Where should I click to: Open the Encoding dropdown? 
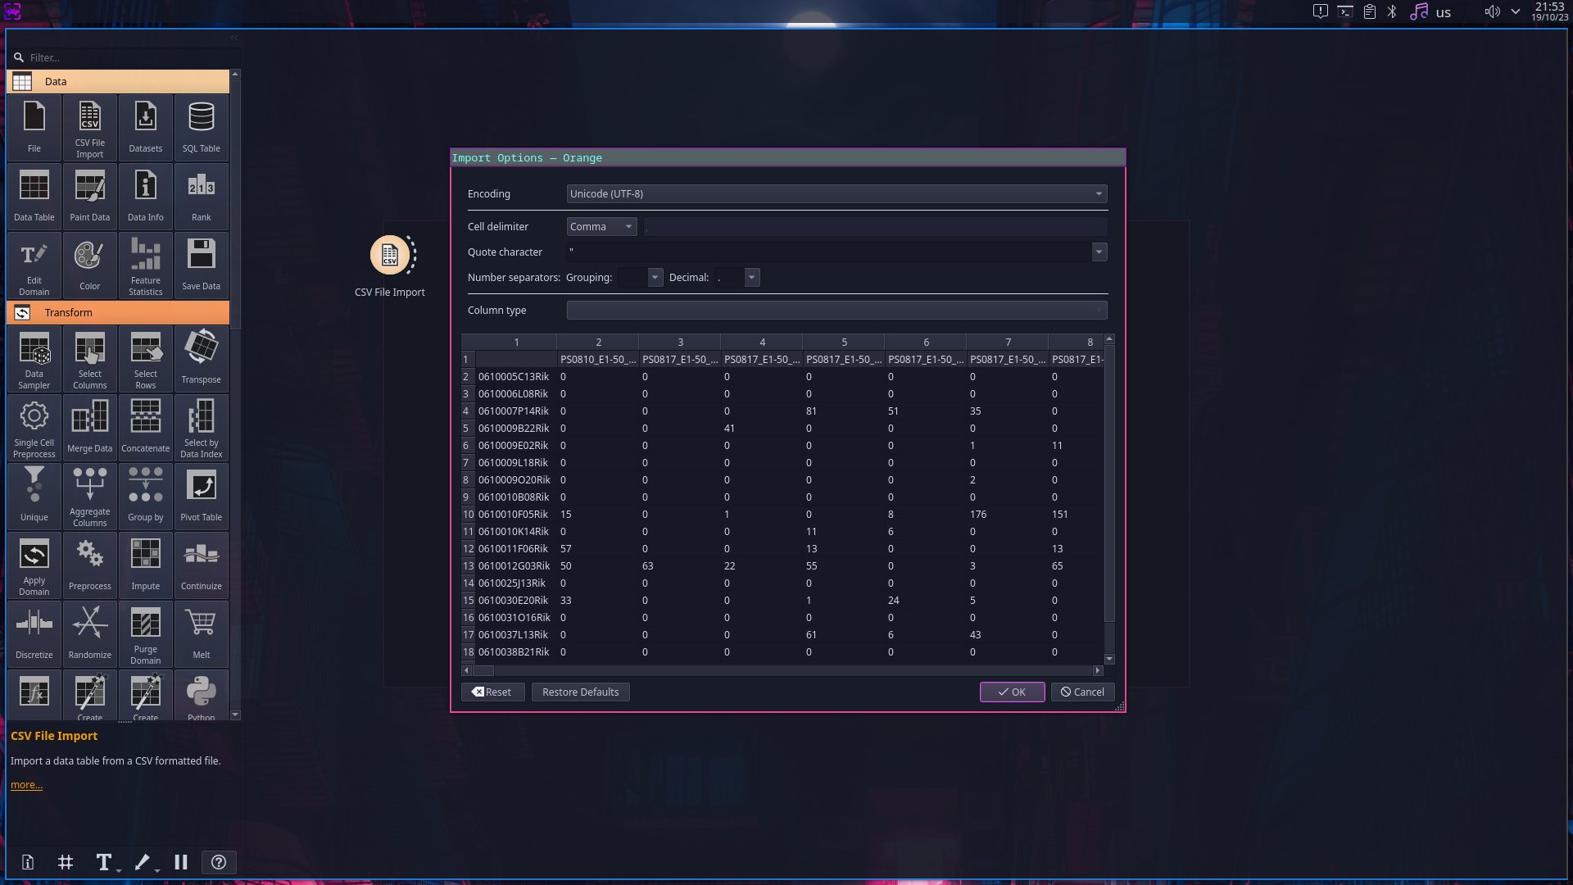click(x=836, y=194)
